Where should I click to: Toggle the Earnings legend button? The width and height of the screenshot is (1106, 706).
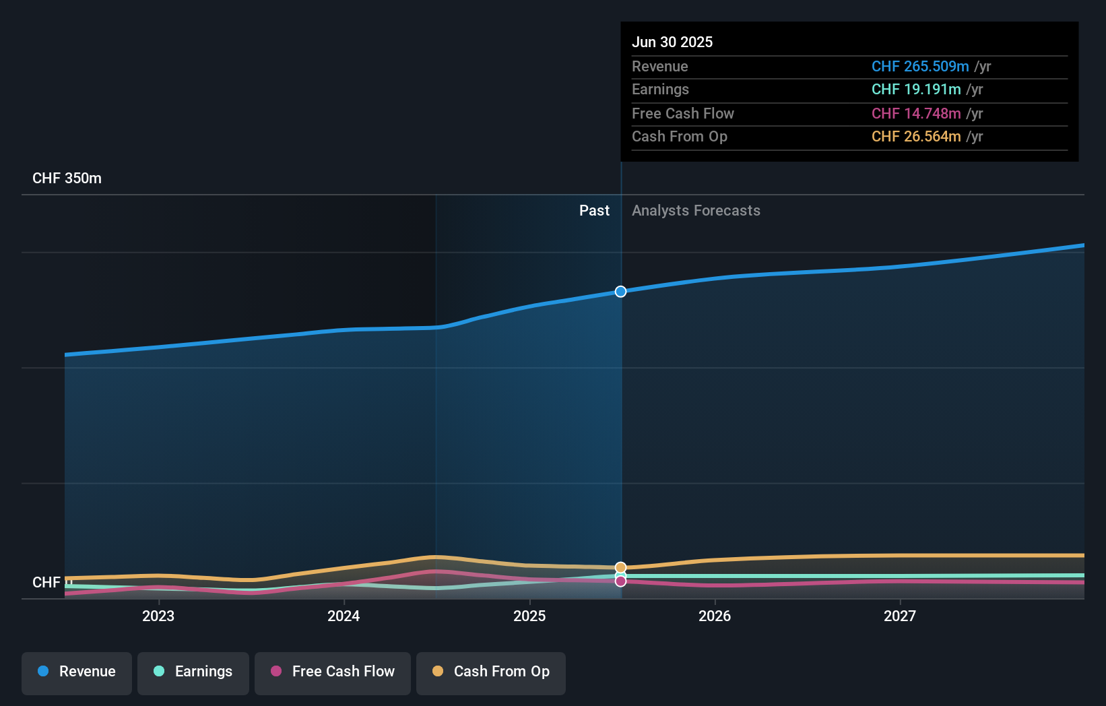[193, 673]
